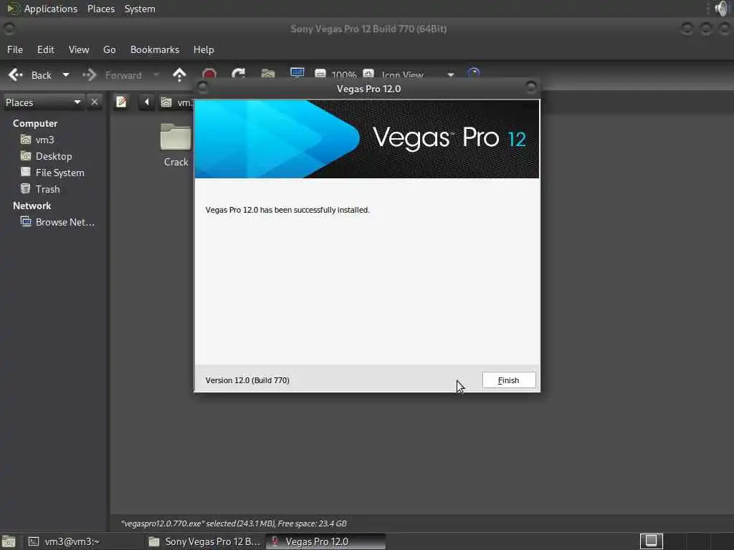Open the Icon View mode dropdown
This screenshot has width=734, height=550.
click(x=418, y=74)
